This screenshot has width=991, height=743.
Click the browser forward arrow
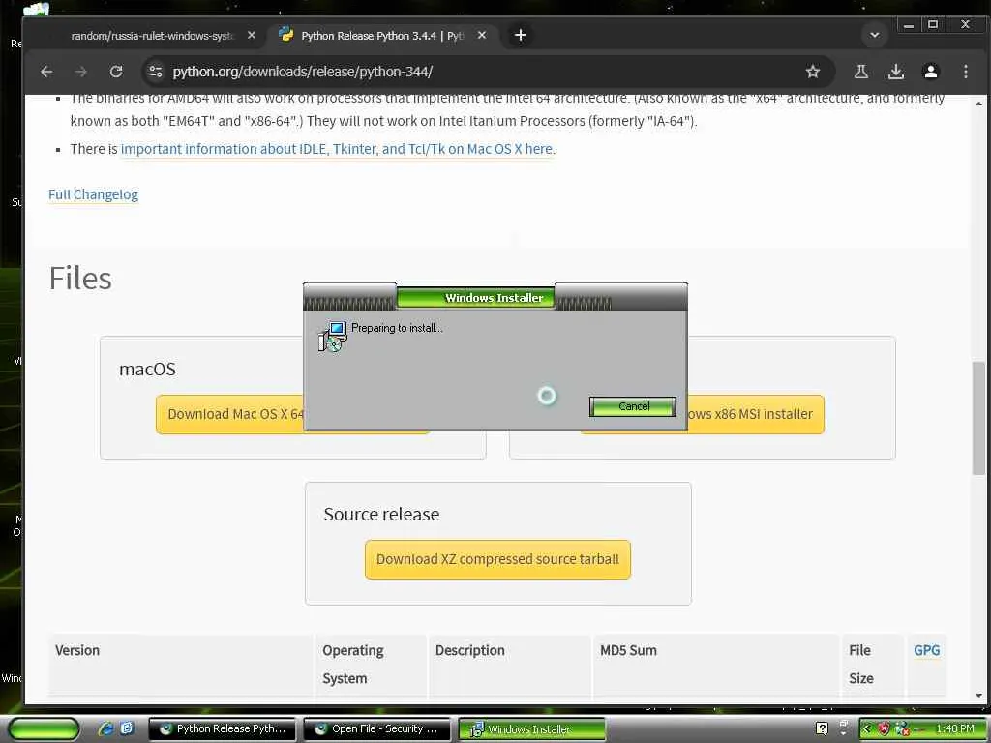pos(81,72)
